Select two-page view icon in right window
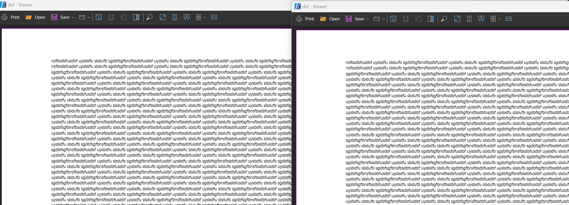This screenshot has height=205, width=569. coord(481,19)
